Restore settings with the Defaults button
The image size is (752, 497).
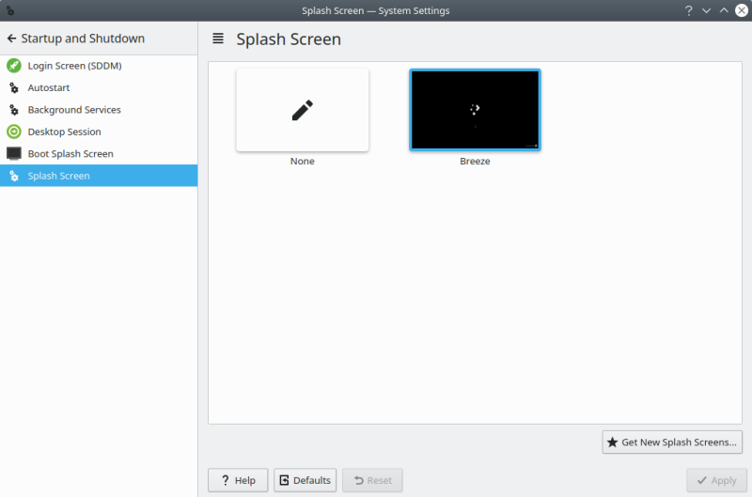(305, 480)
